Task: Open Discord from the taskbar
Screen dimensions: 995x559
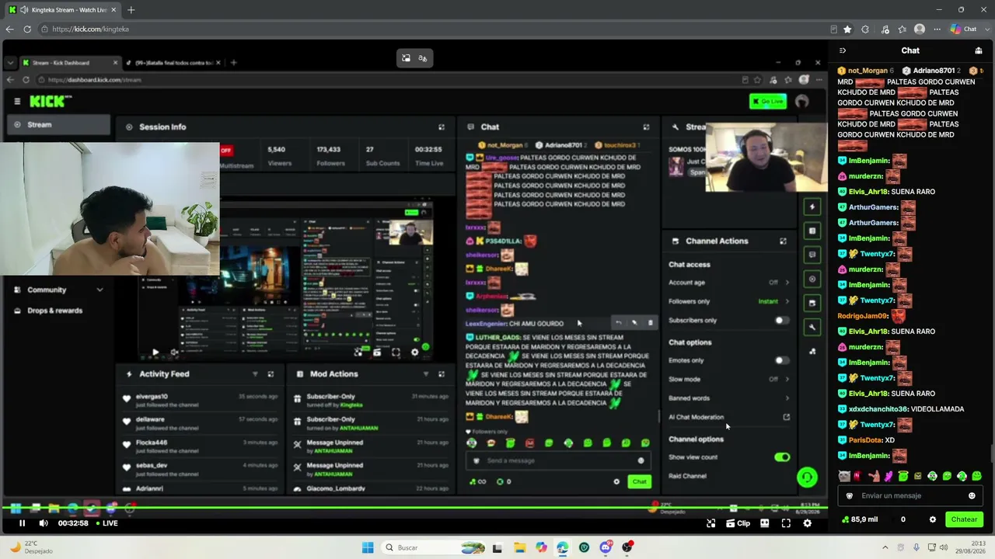Action: [606, 547]
